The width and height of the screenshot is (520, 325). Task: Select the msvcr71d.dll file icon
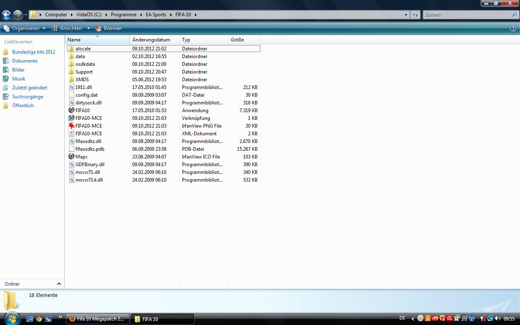(x=71, y=180)
